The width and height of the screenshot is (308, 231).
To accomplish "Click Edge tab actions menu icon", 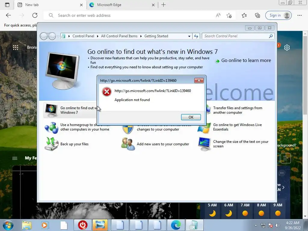I will pyautogui.click(x=7, y=5).
